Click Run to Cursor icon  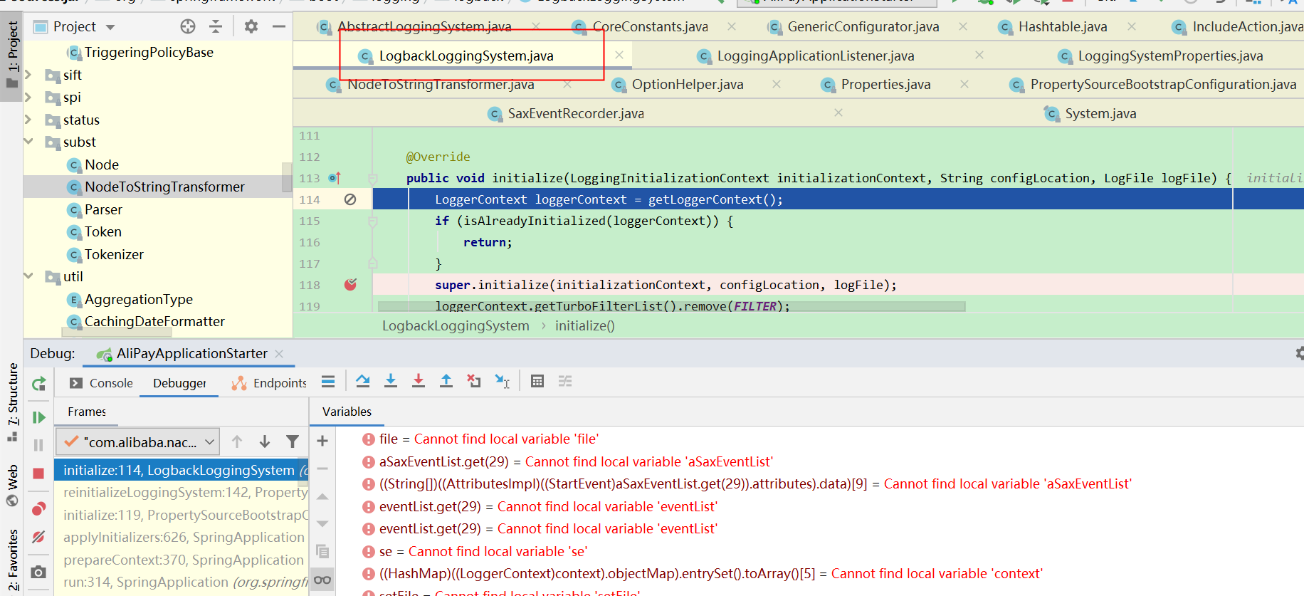(x=503, y=382)
